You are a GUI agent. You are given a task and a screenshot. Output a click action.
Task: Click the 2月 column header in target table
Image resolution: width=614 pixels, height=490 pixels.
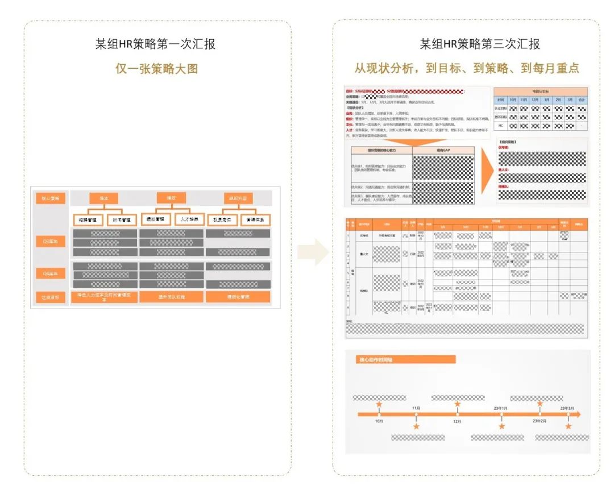coord(558,100)
